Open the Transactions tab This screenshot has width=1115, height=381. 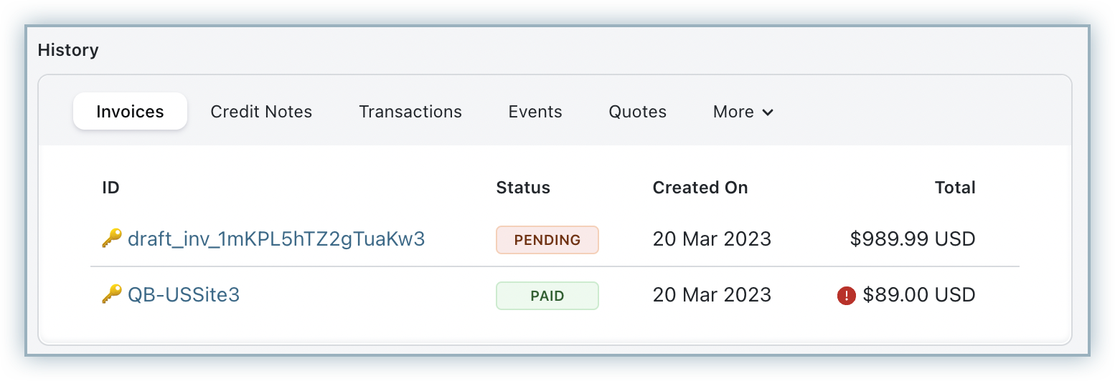point(410,112)
